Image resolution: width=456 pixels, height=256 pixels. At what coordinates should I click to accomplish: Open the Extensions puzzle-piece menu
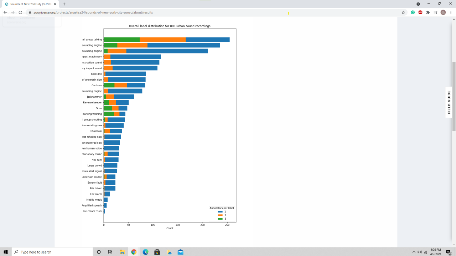[428, 12]
